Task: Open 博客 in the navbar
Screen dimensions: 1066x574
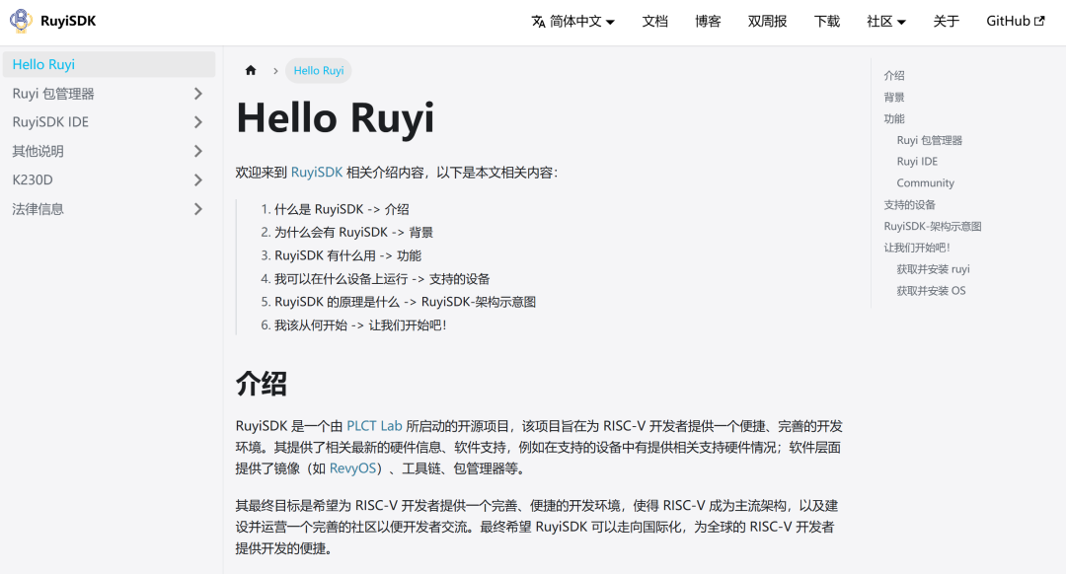Action: tap(708, 22)
